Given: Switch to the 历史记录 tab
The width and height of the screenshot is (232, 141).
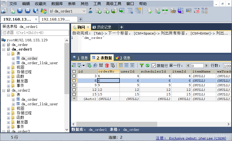Looking at the screenshot, I should 104,27.
